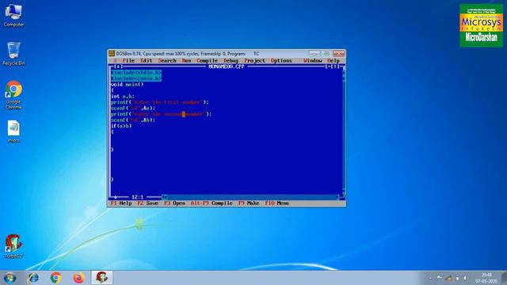
Task: Click the network tray icon
Action: point(448,278)
